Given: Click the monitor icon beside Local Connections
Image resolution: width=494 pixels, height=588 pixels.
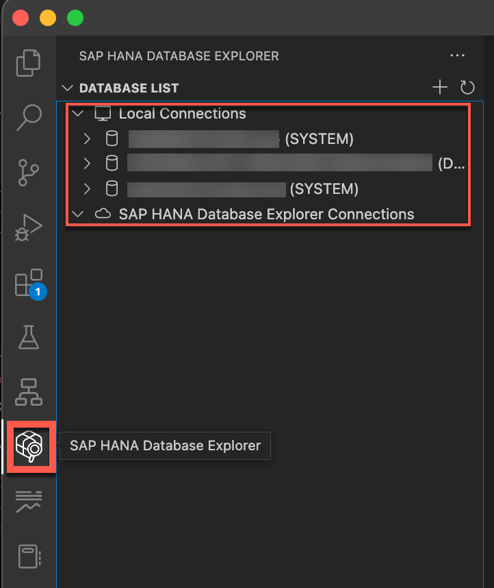Looking at the screenshot, I should (x=103, y=114).
